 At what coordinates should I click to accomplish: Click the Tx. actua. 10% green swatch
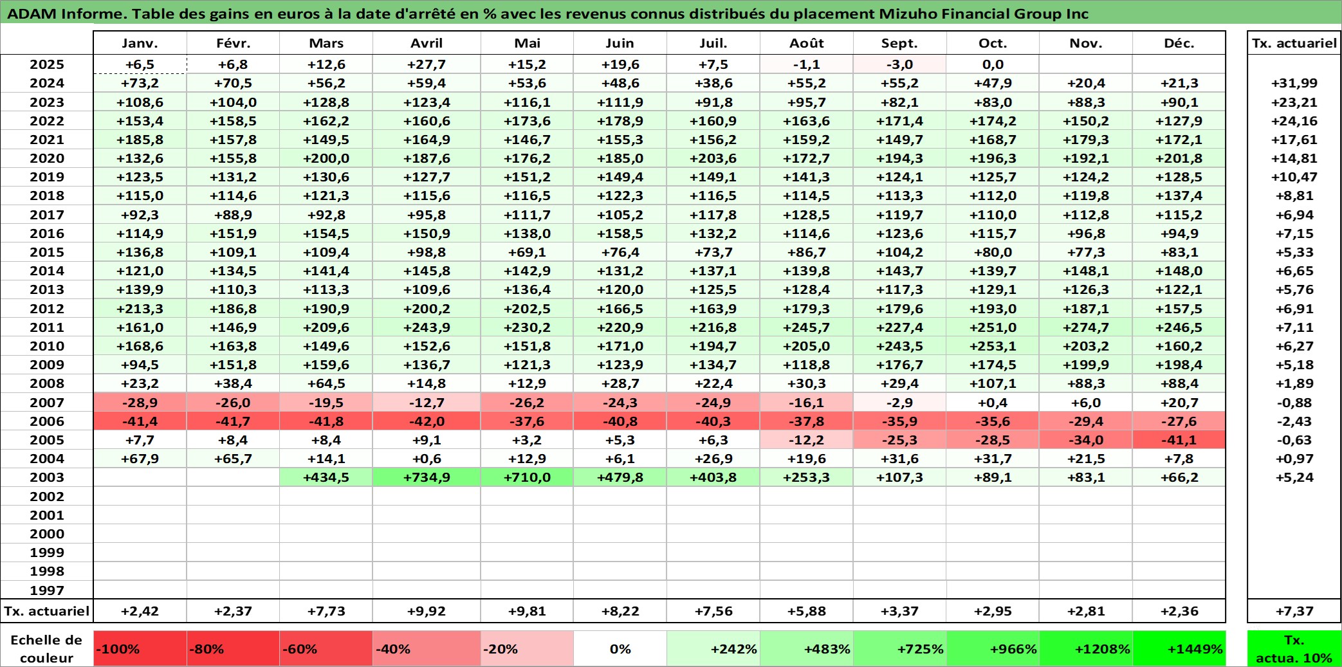[1294, 648]
